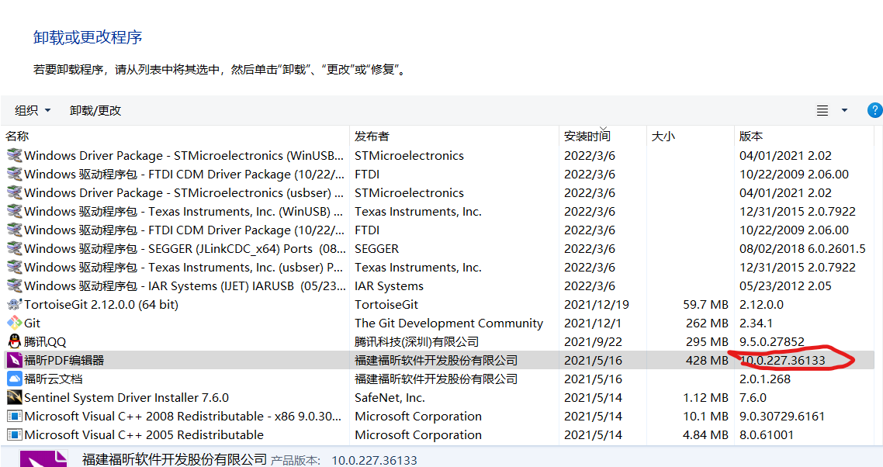The height and width of the screenshot is (467, 883).
Task: Click the blue help question mark icon
Action: [x=874, y=110]
